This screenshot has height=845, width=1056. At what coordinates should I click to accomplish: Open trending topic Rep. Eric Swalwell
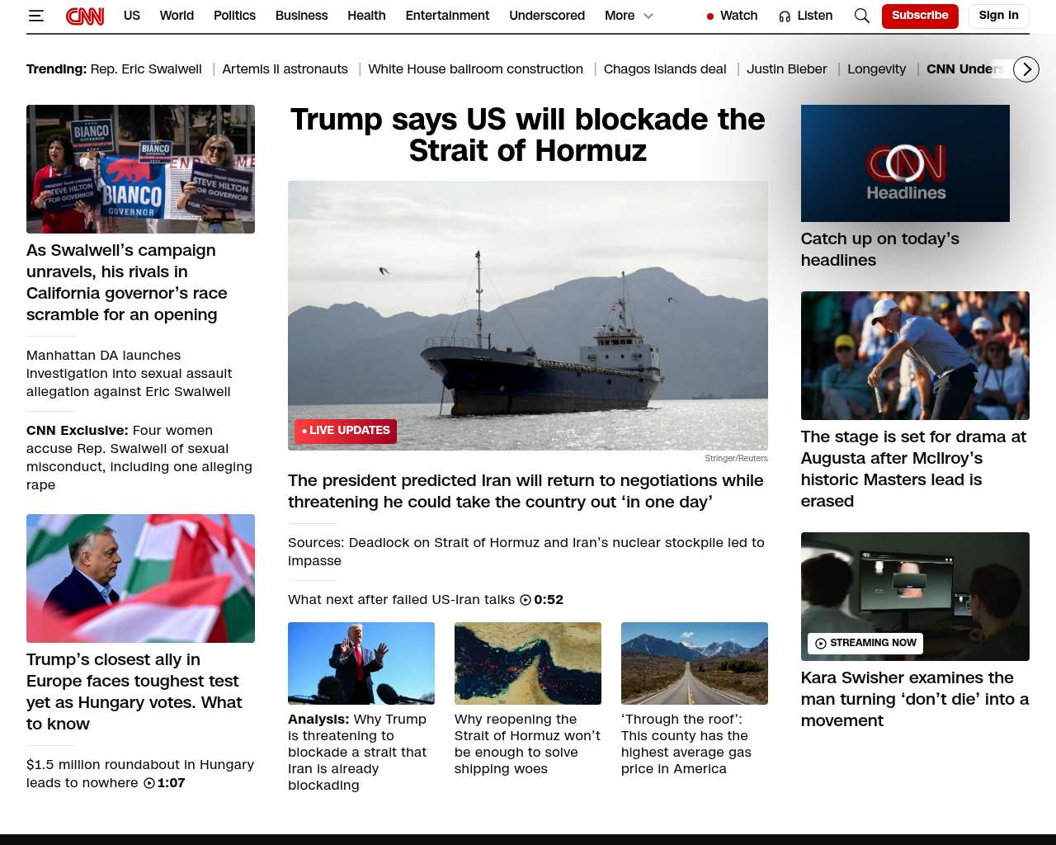146,69
